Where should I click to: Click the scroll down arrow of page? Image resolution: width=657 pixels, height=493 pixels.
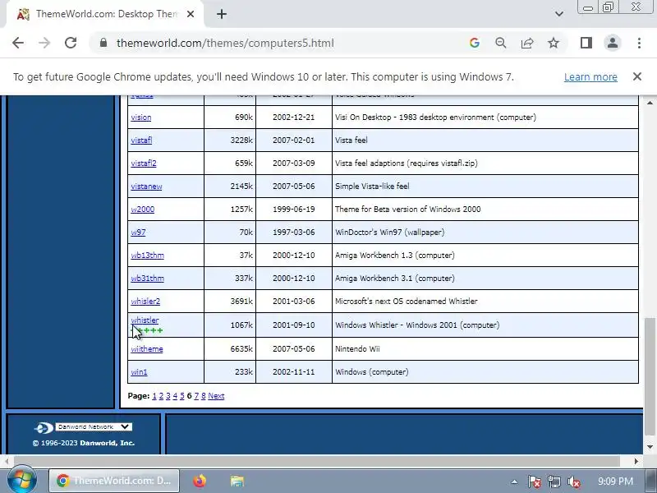650,447
